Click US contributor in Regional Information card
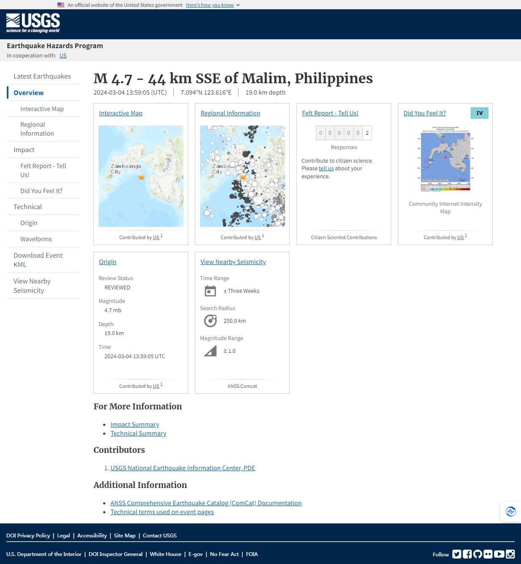521x564 pixels. (258, 238)
